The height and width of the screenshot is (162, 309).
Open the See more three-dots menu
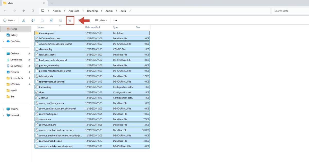tap(115, 20)
